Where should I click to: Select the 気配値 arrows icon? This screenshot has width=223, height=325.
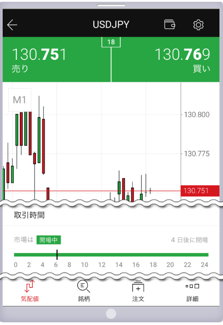coord(29,286)
